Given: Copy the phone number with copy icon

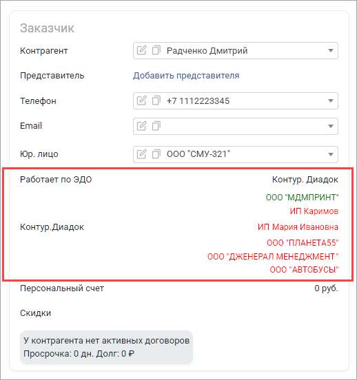Looking at the screenshot, I should [x=156, y=101].
